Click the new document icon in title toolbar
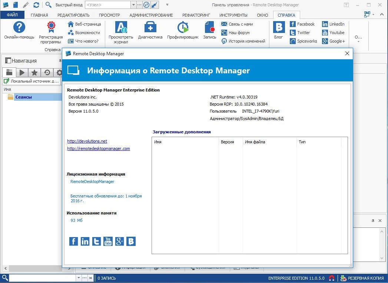Screen dimensions: 388x283 [x=16, y=5]
